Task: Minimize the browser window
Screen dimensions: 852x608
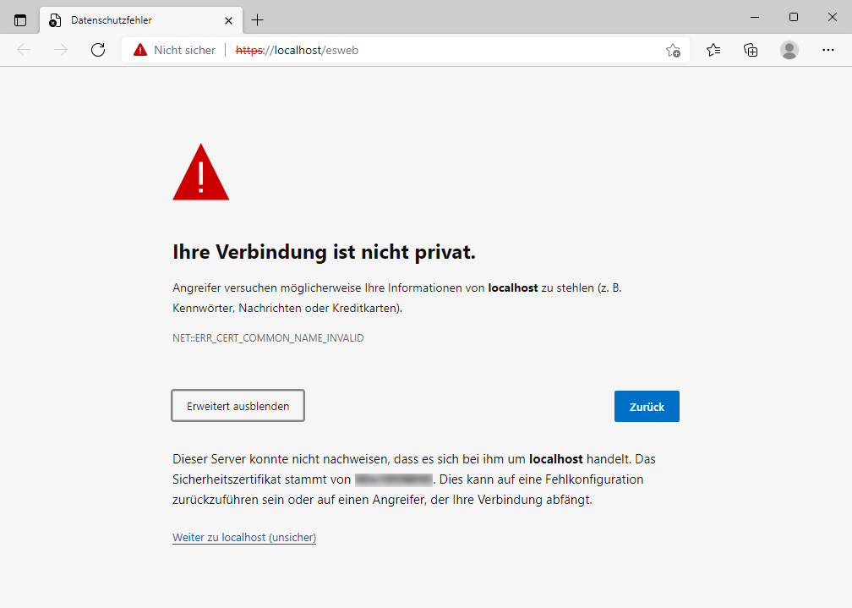Action: 754,17
